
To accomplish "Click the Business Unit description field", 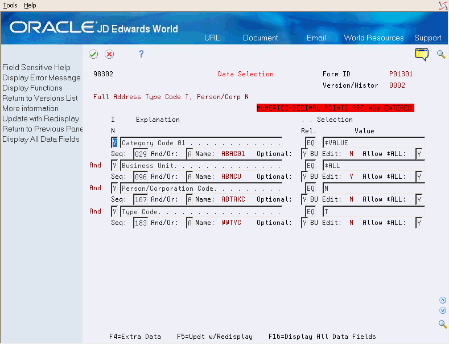I will pyautogui.click(x=201, y=165).
